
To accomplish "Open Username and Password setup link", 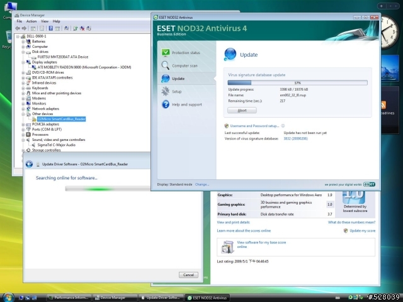I will [254, 126].
